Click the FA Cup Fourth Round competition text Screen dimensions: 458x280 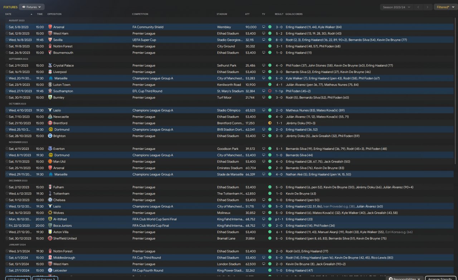[148, 271]
